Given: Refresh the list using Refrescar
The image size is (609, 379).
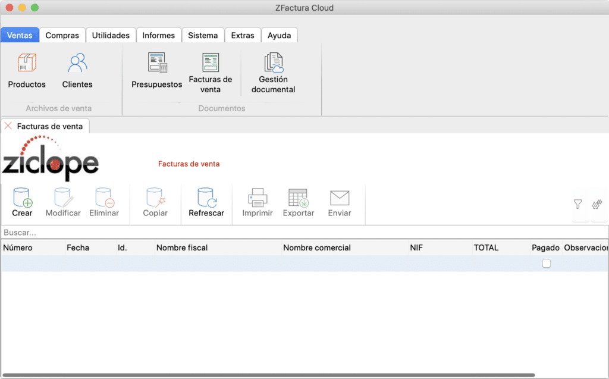Looking at the screenshot, I should 206,203.
